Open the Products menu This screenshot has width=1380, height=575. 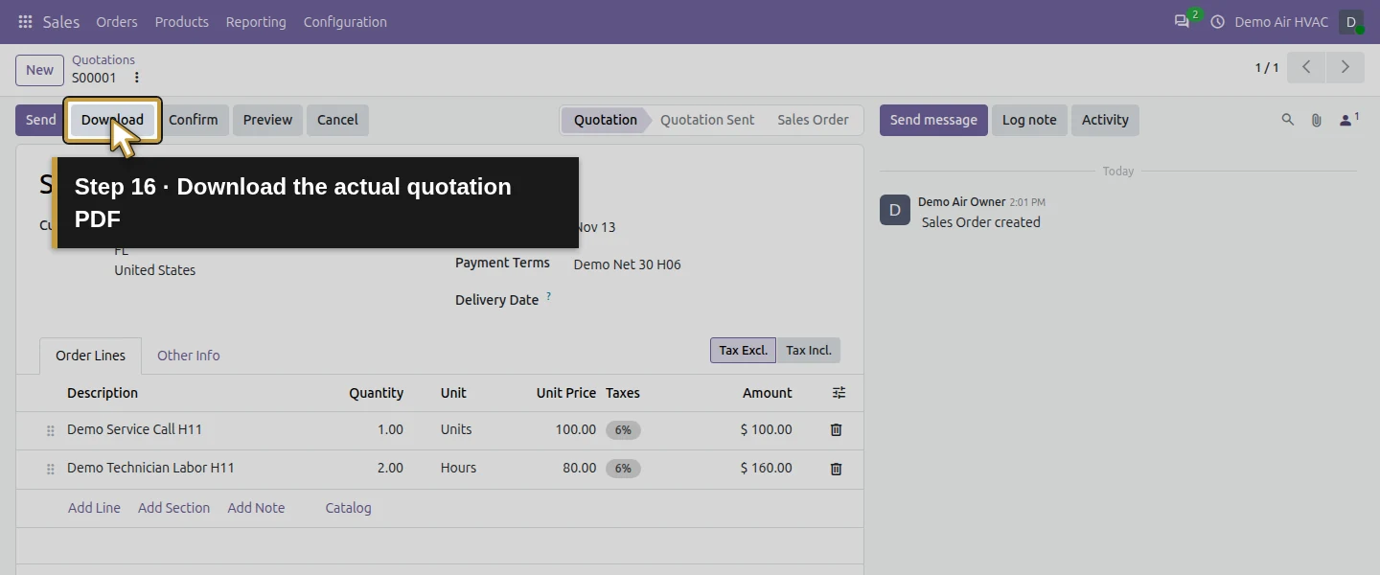coord(181,22)
